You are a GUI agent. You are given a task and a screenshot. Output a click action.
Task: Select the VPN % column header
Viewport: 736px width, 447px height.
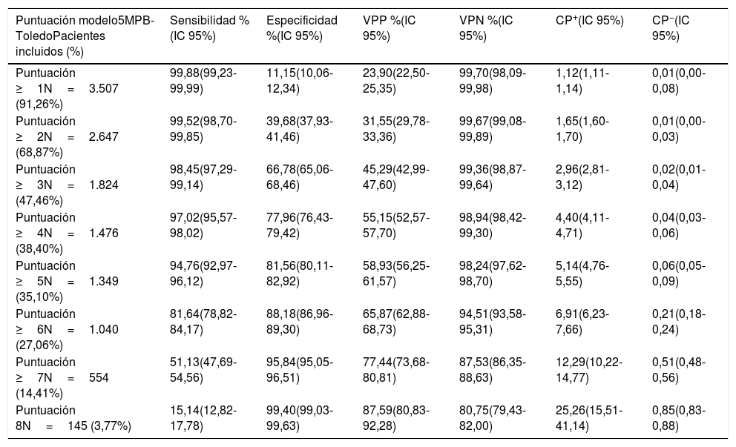[487, 27]
